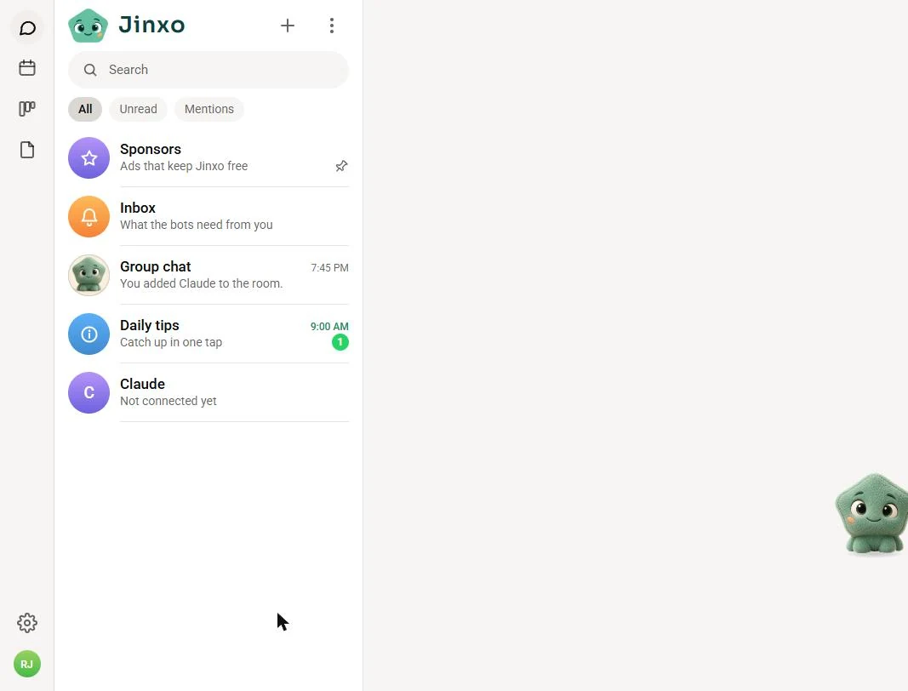Open the chats view in sidebar
The height and width of the screenshot is (691, 908).
(27, 28)
